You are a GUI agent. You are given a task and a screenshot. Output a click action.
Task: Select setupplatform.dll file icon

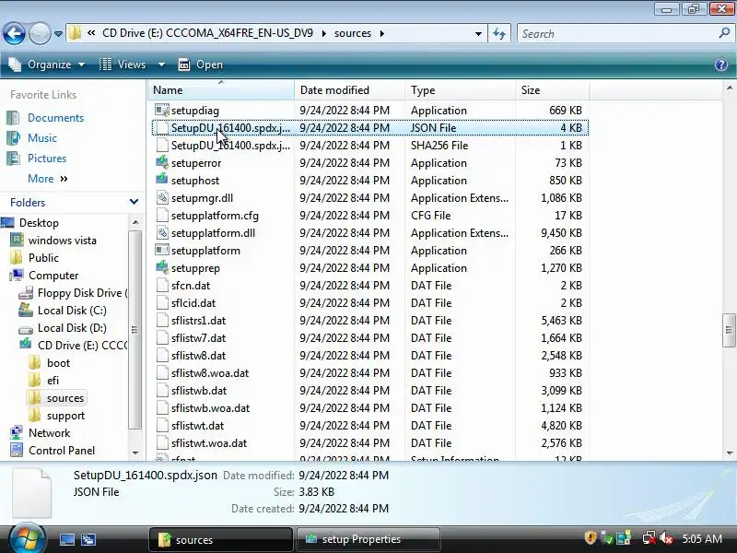tap(162, 233)
